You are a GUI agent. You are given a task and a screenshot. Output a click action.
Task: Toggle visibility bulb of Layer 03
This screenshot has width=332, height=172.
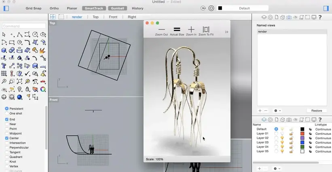pos(282,142)
